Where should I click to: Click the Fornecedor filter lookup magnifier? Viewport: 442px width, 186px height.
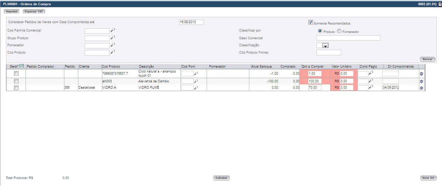[x=113, y=45]
